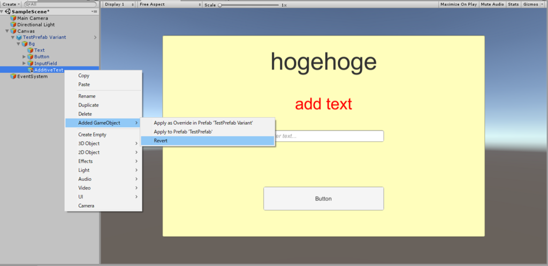Open the SampleScene options menu icon
This screenshot has width=548, height=266.
[x=94, y=12]
